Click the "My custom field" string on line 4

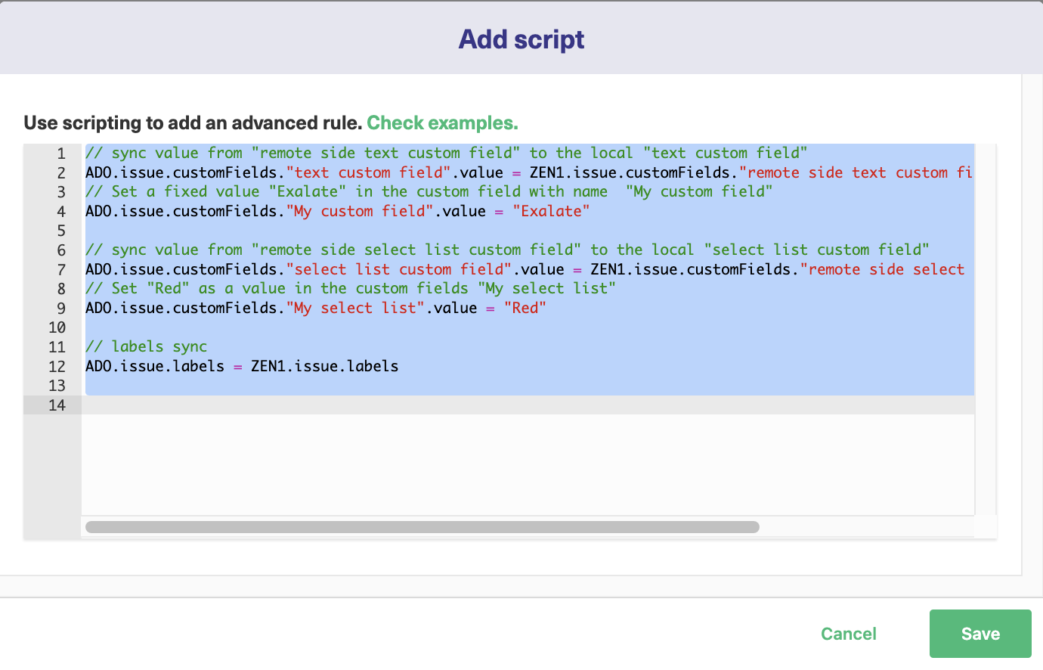tap(360, 211)
